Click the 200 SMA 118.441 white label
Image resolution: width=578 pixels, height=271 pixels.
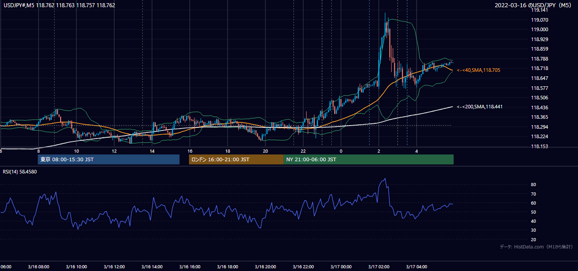[480, 107]
